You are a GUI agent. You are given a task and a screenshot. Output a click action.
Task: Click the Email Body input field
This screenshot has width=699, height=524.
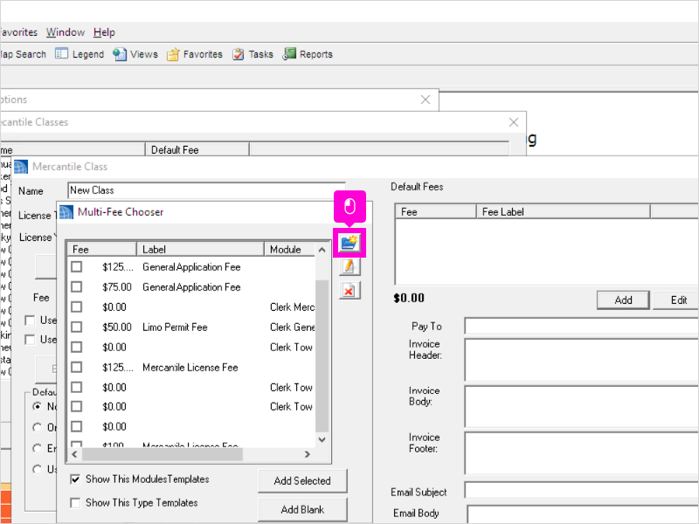tap(583, 514)
